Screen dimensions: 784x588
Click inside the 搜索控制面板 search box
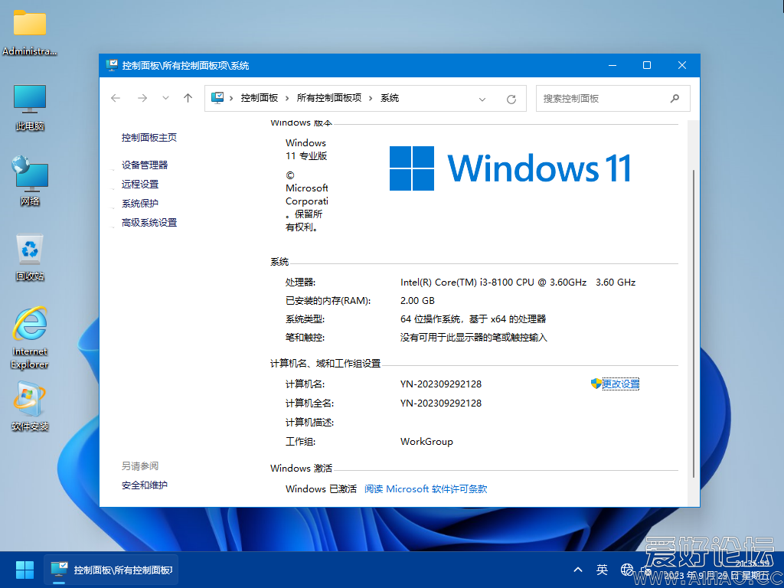pyautogui.click(x=605, y=98)
